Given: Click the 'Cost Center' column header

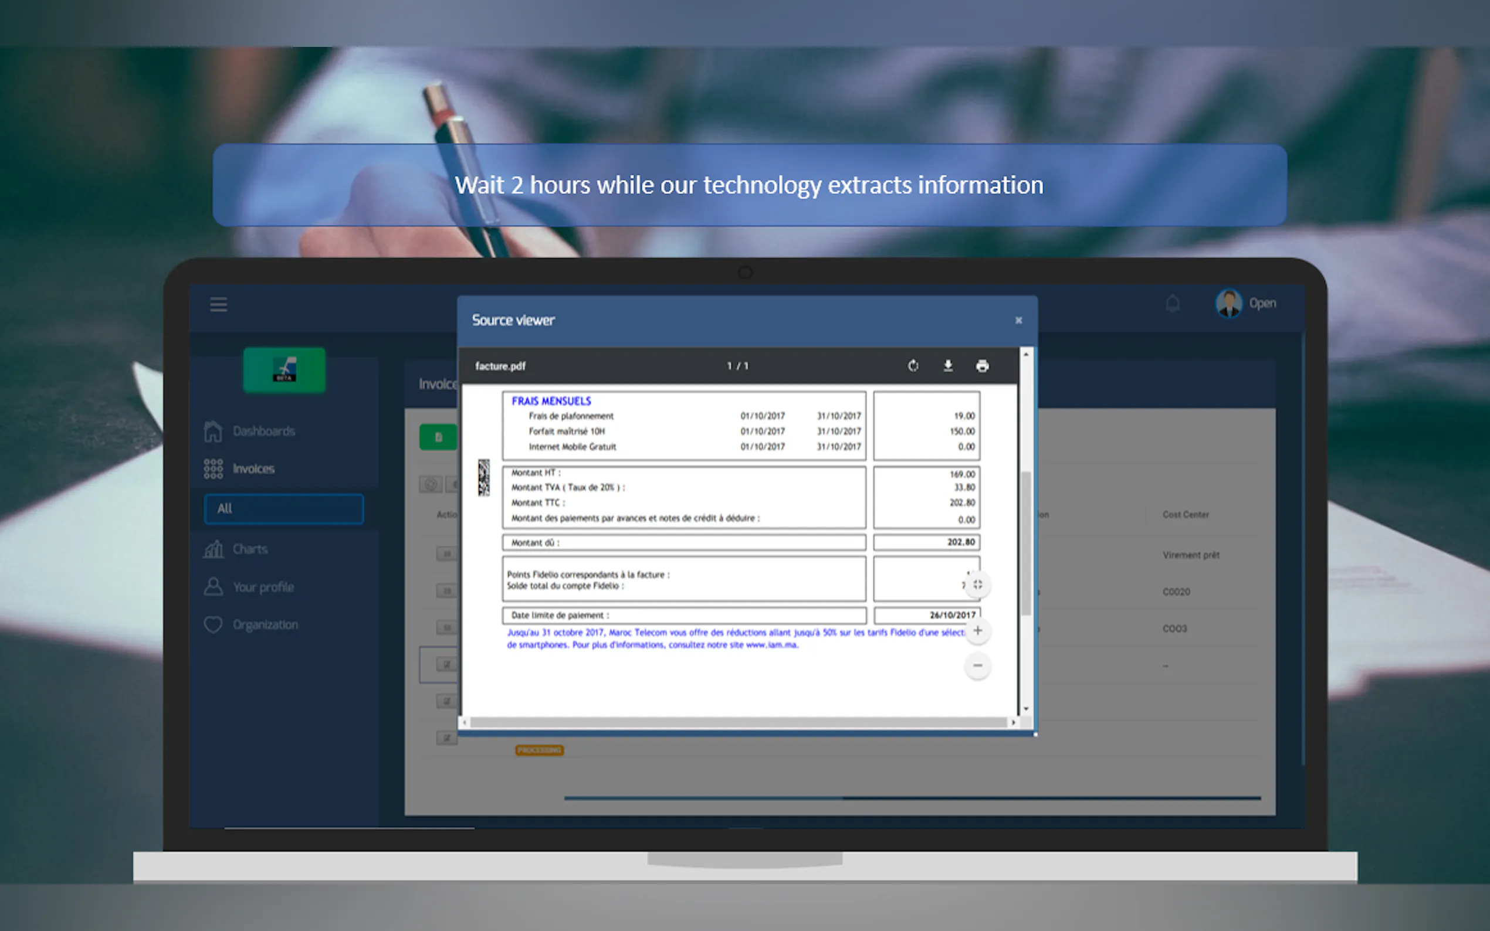Looking at the screenshot, I should tap(1186, 514).
